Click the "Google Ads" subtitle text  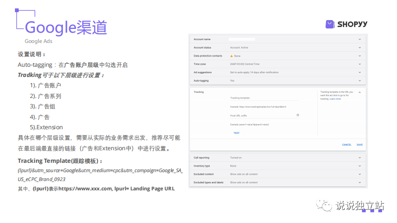[x=38, y=41]
